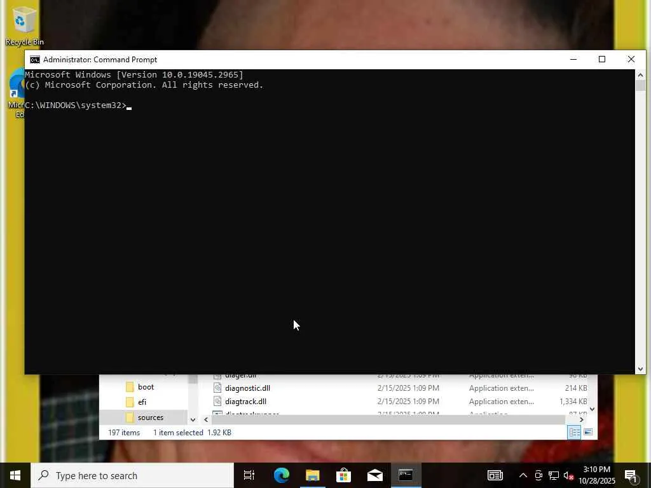Image resolution: width=651 pixels, height=488 pixels.
Task: Click diagtrack.dll size value 1,334 KB
Action: (573, 402)
